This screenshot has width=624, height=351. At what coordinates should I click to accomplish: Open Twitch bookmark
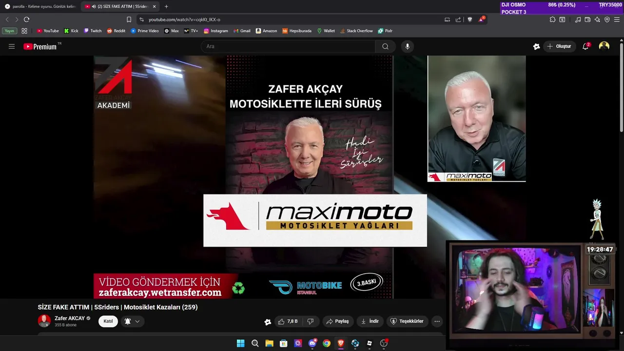point(93,31)
